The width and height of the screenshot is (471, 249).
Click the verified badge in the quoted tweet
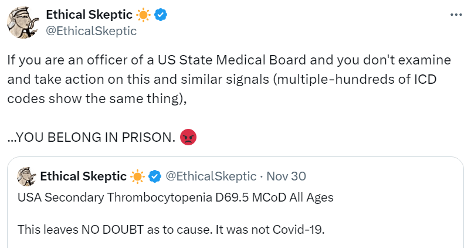pos(155,176)
